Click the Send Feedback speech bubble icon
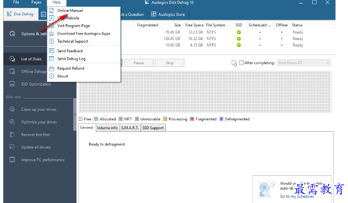The height and width of the screenshot is (203, 348). 52,51
